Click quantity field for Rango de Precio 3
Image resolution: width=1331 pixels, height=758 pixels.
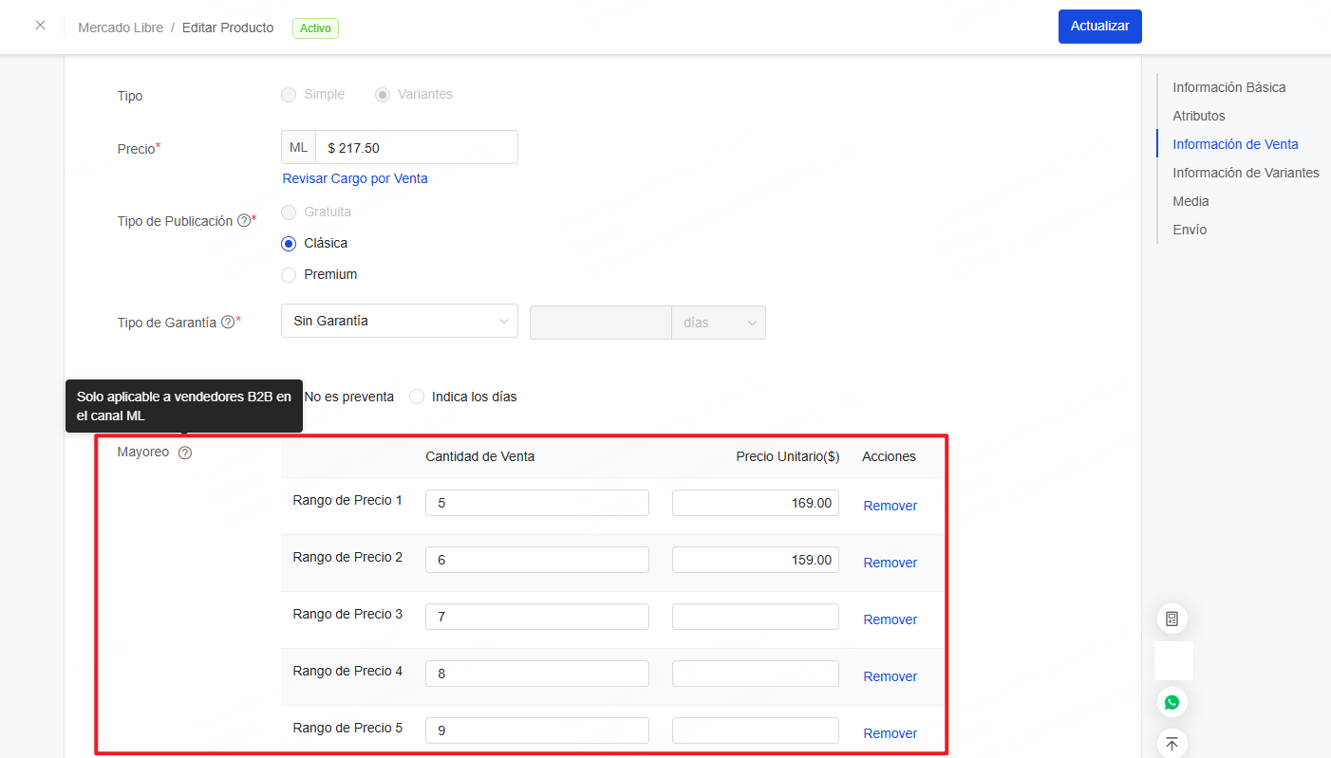tap(537, 617)
